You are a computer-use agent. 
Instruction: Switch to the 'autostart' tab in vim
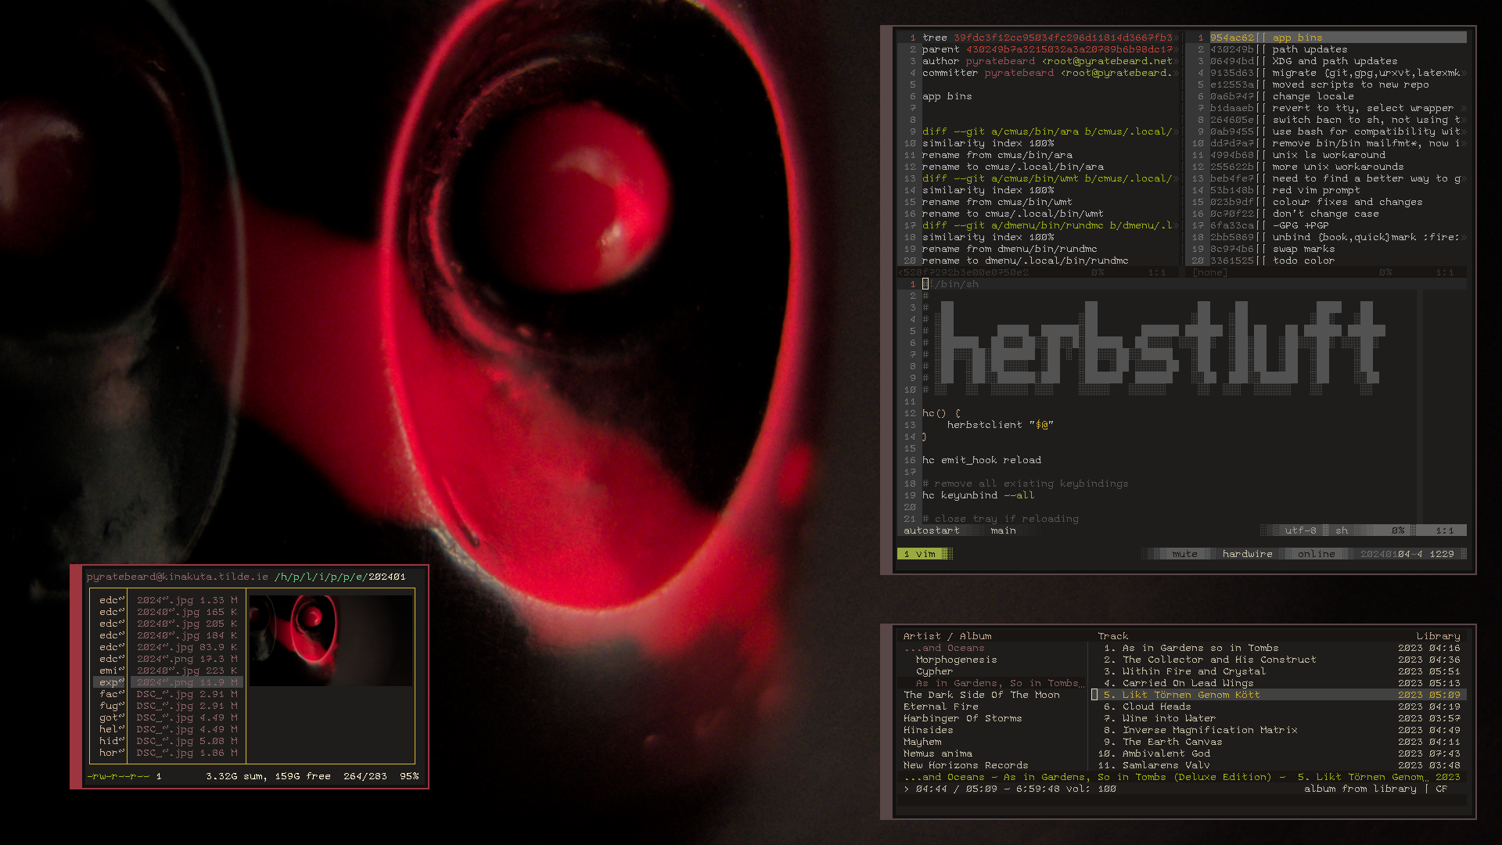click(x=931, y=530)
